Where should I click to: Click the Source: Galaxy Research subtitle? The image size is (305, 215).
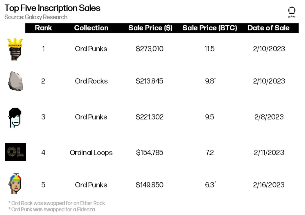(x=36, y=17)
